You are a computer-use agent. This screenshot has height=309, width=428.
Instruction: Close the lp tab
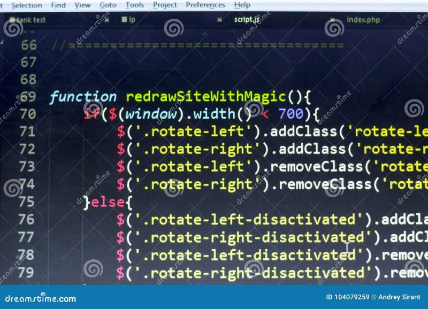tap(219, 19)
